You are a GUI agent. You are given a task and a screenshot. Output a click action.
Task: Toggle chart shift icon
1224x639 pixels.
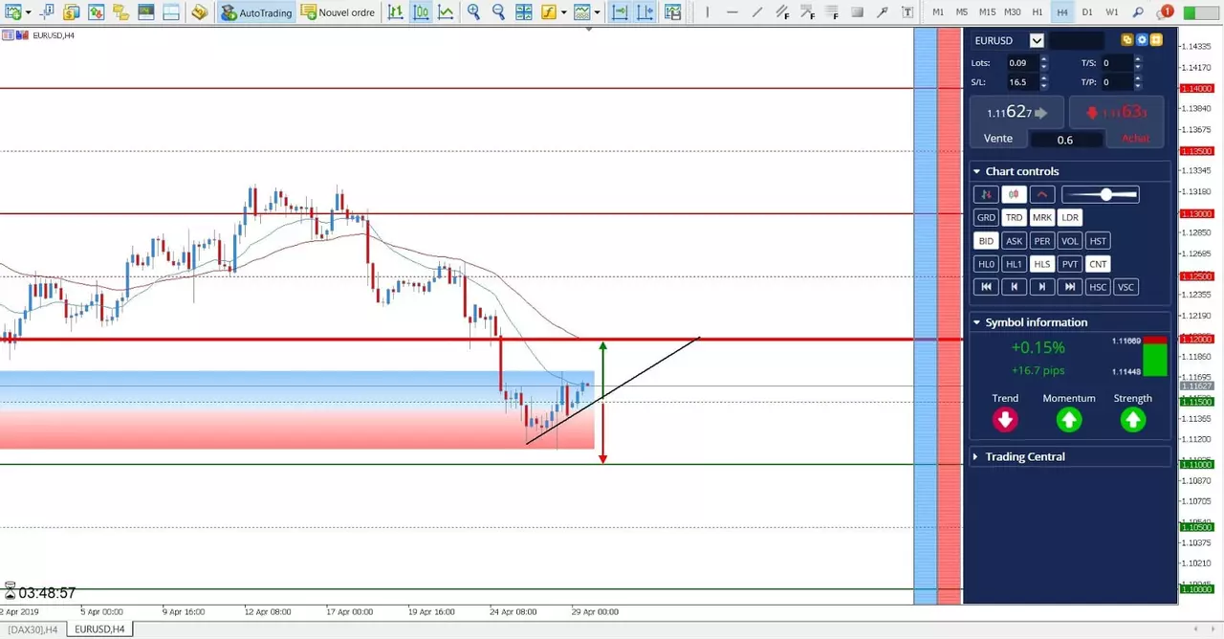(645, 12)
